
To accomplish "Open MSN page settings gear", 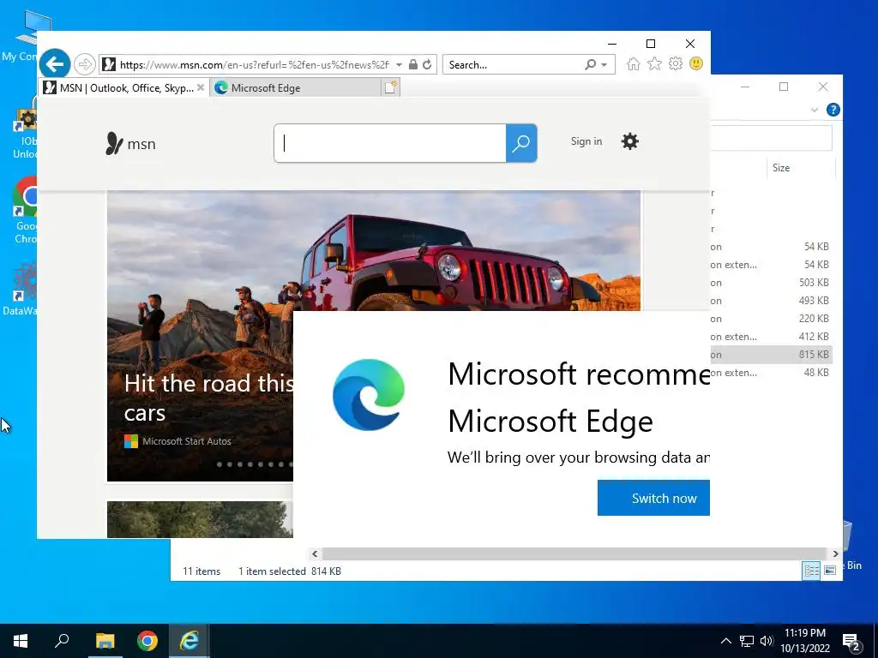I will 630,141.
